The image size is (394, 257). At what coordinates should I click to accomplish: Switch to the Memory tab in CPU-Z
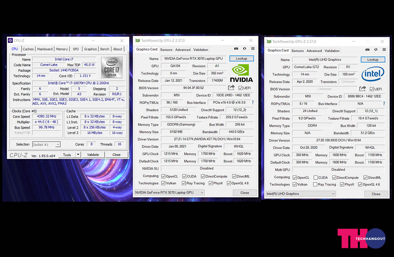point(62,49)
